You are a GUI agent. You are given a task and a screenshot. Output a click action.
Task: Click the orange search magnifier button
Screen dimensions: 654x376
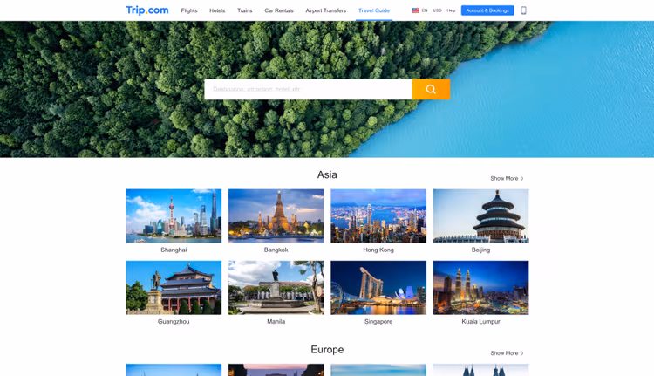click(x=431, y=89)
